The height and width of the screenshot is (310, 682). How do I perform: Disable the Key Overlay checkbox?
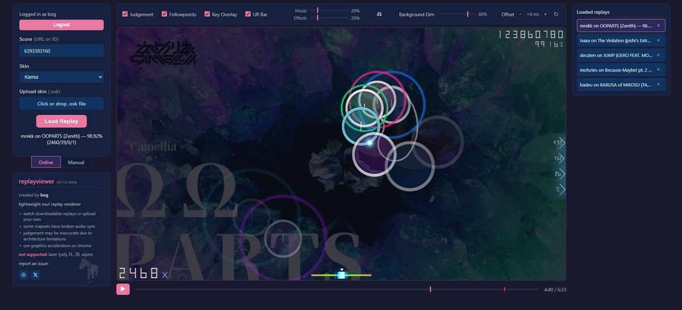point(207,14)
